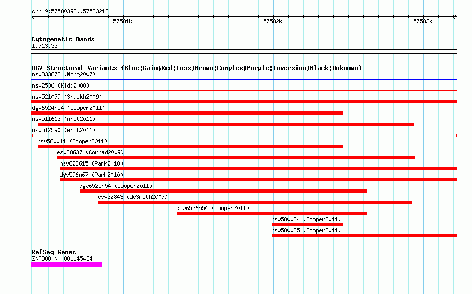Click the 57583k ruler tick label
Screen dimensions: 472x294
(x=423, y=21)
